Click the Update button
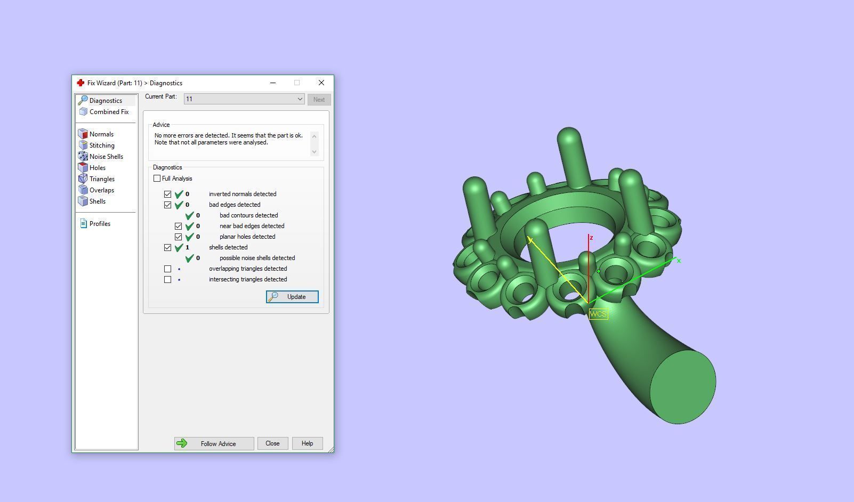This screenshot has width=854, height=502. tap(292, 297)
